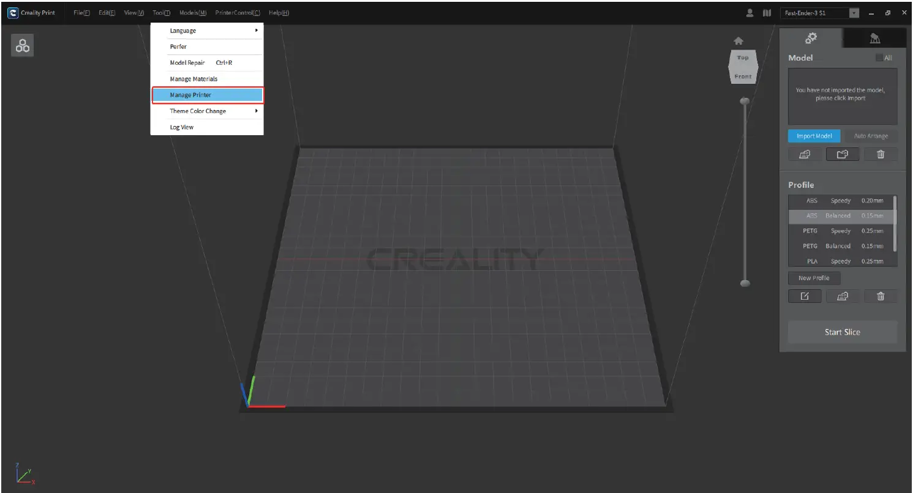Select the PLA Speedy 0.25mm profile
This screenshot has width=913, height=493.
(x=843, y=261)
